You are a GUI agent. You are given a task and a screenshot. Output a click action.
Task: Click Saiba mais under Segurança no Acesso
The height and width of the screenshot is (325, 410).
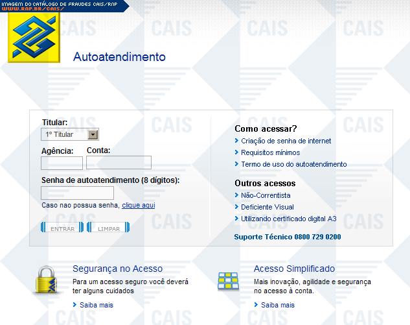tap(97, 305)
